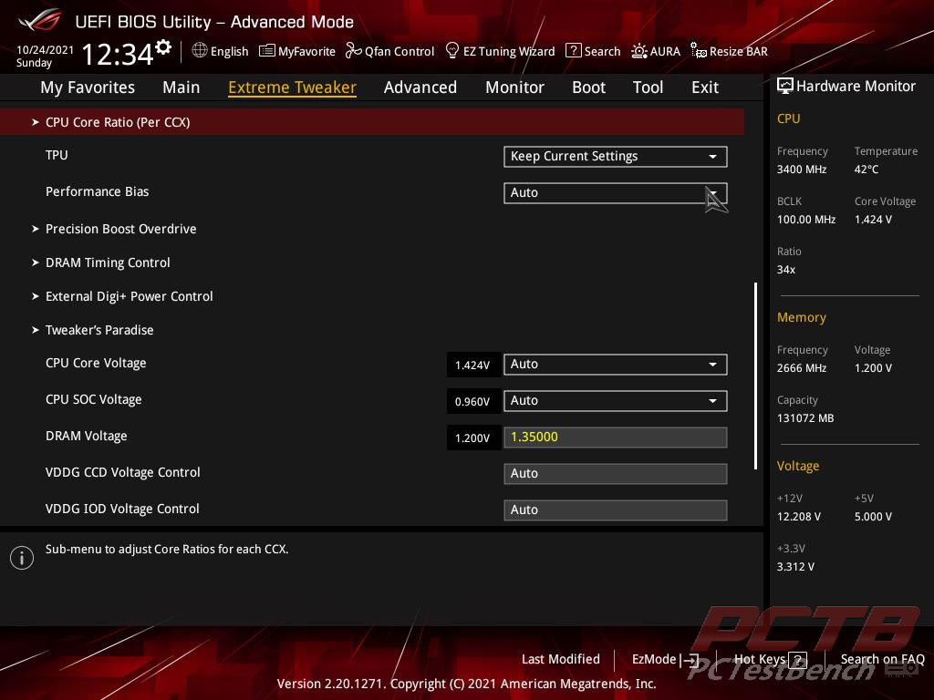This screenshot has width=934, height=700.
Task: Click the Resize BAR icon
Action: [x=698, y=51]
